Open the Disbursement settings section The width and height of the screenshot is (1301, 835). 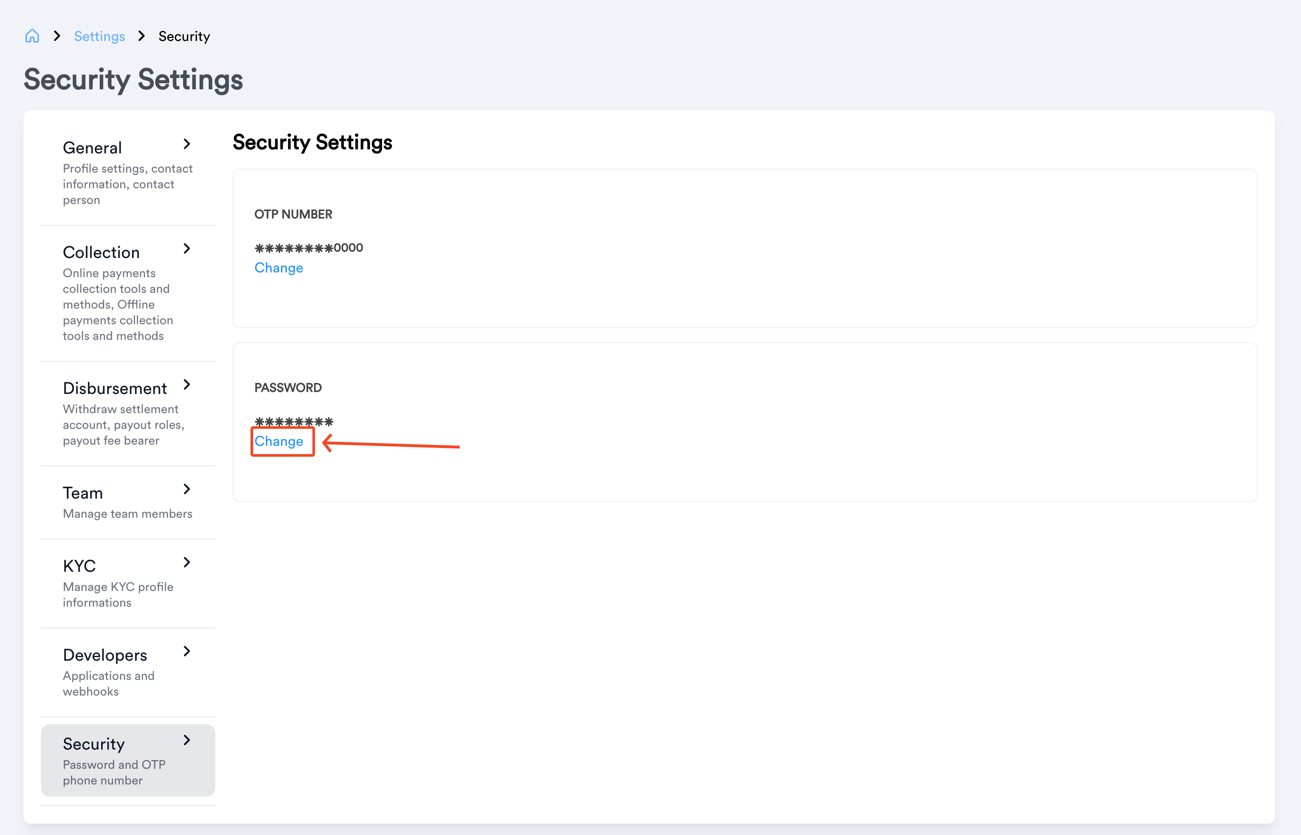click(x=128, y=414)
